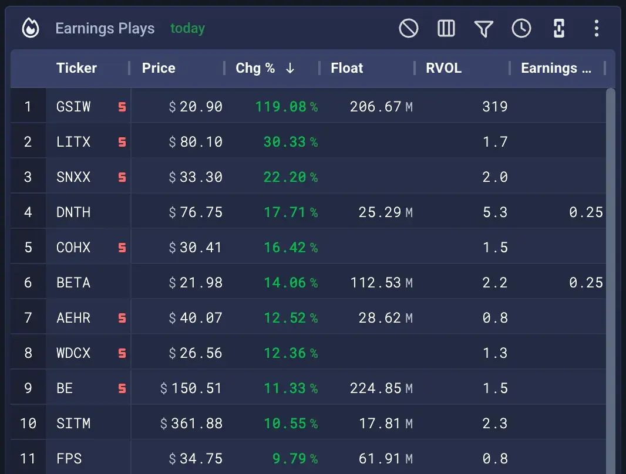626x474 pixels.
Task: Sort by the Float column header
Action: point(347,68)
